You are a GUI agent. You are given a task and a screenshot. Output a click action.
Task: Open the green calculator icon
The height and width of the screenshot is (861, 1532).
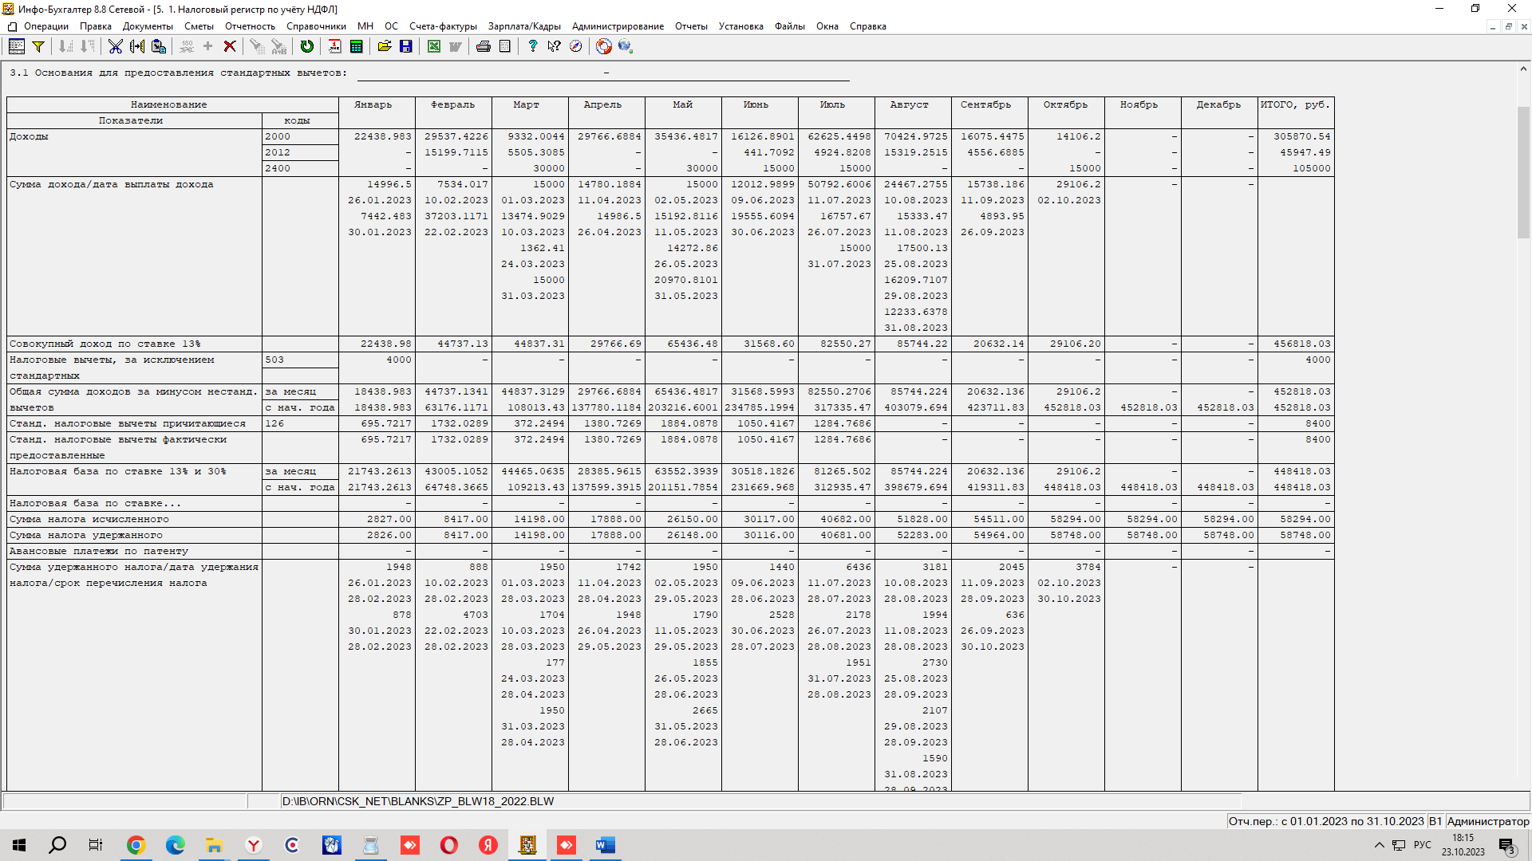[356, 46]
